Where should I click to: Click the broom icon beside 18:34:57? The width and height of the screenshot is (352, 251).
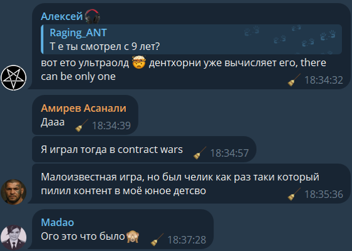click(200, 153)
